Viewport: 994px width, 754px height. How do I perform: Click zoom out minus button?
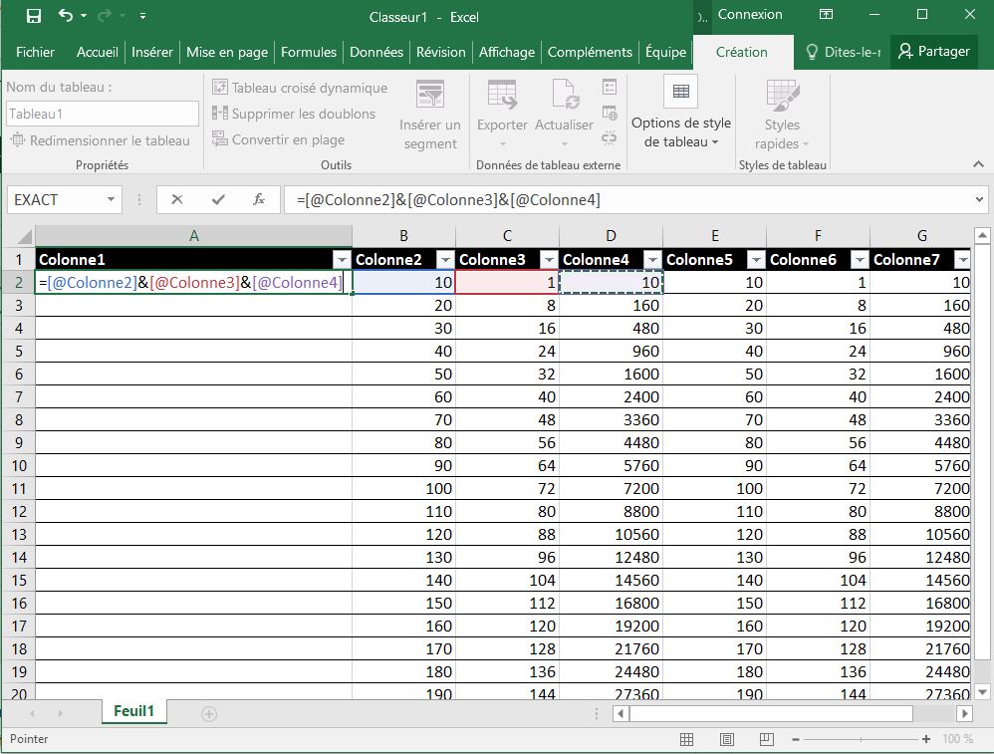pos(796,739)
